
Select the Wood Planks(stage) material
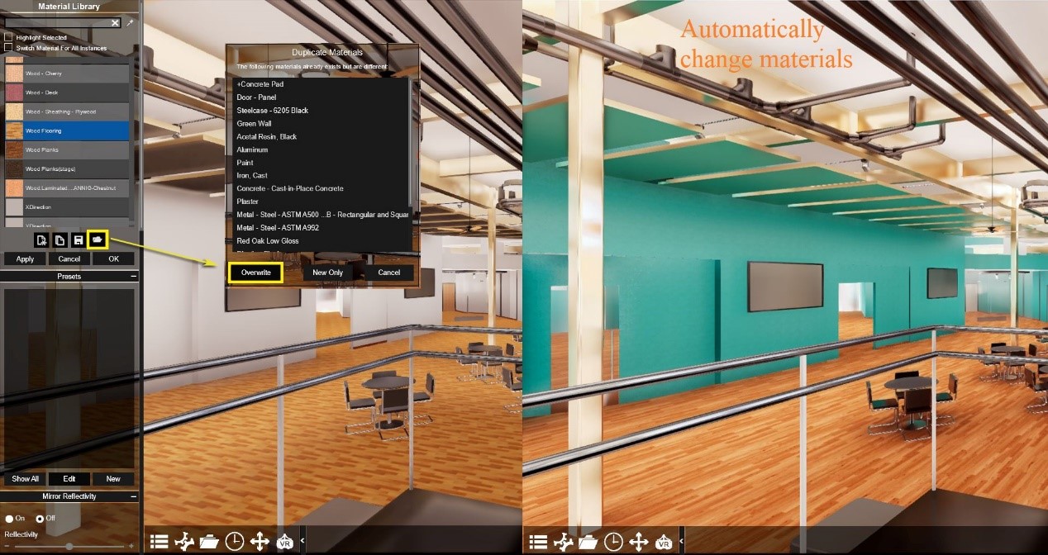[67, 169]
